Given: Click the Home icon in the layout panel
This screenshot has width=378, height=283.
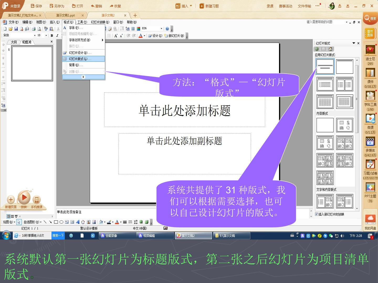Looking at the screenshot, I should click(330, 49).
